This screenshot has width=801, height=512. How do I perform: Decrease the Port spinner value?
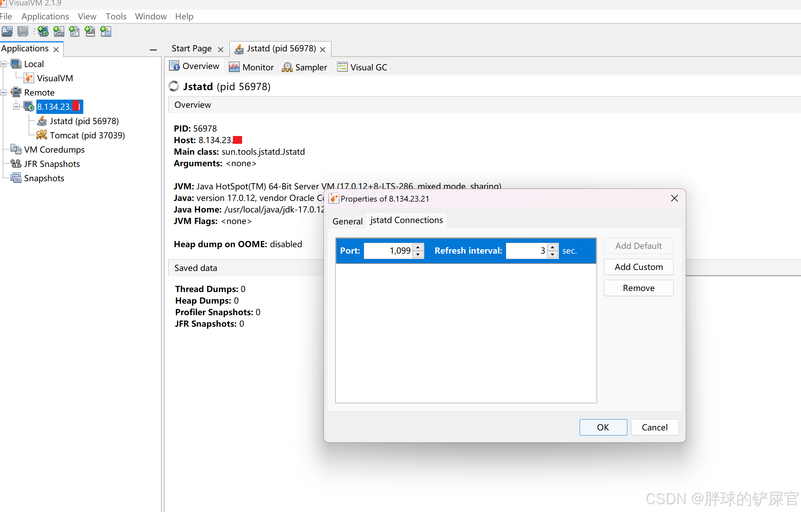pyautogui.click(x=418, y=255)
